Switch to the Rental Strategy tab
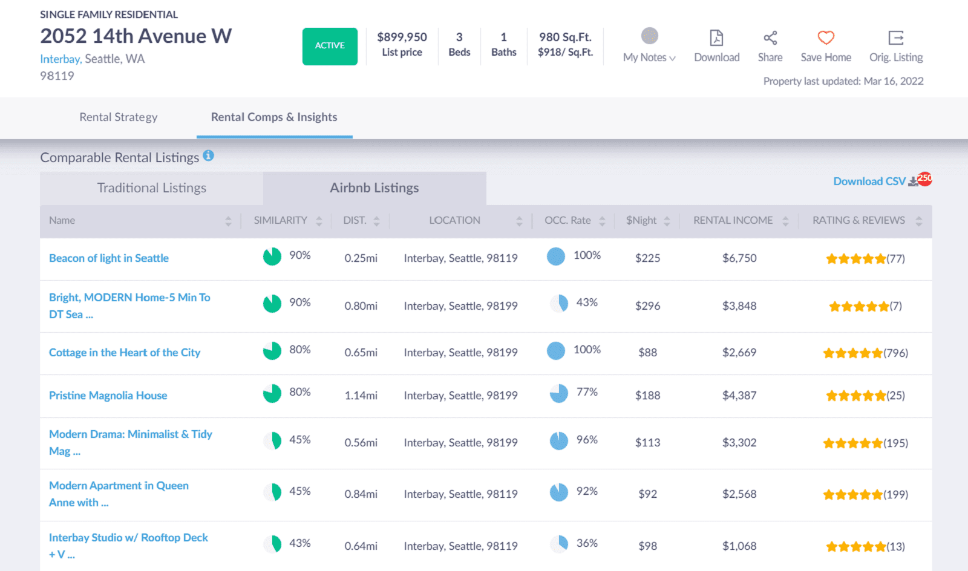Viewport: 968px width, 571px height. 119,117
